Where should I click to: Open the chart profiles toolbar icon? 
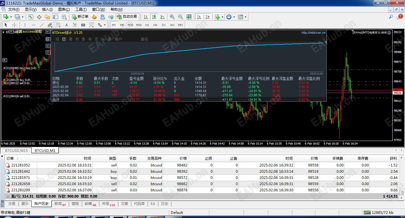(x=17, y=17)
